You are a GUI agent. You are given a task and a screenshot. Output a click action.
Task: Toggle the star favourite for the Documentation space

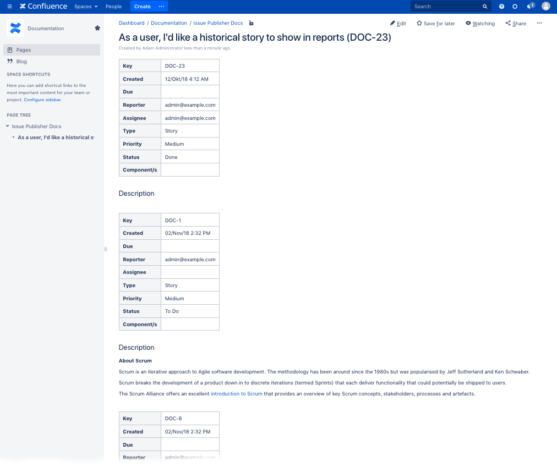(x=97, y=28)
